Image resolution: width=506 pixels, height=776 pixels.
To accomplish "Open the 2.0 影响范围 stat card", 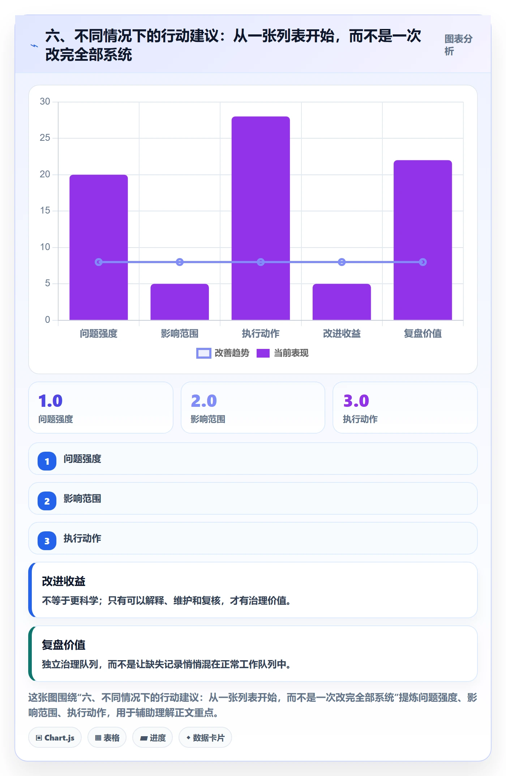I will (253, 408).
